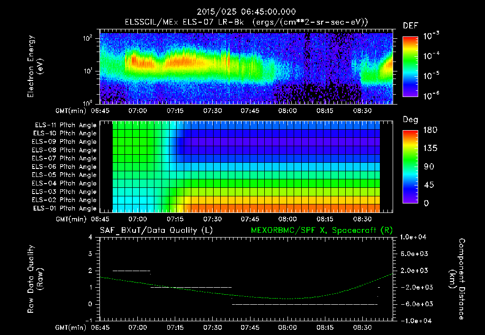The height and width of the screenshot is (335, 485).
Task: Click the '6.0e+03' right axis value
Action: pos(414,254)
